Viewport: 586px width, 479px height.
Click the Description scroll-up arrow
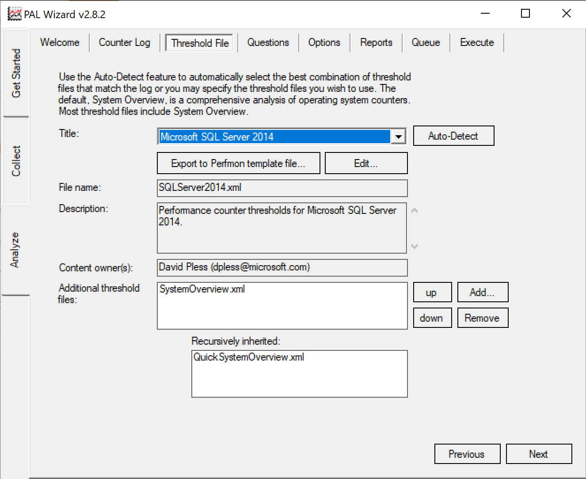point(414,211)
